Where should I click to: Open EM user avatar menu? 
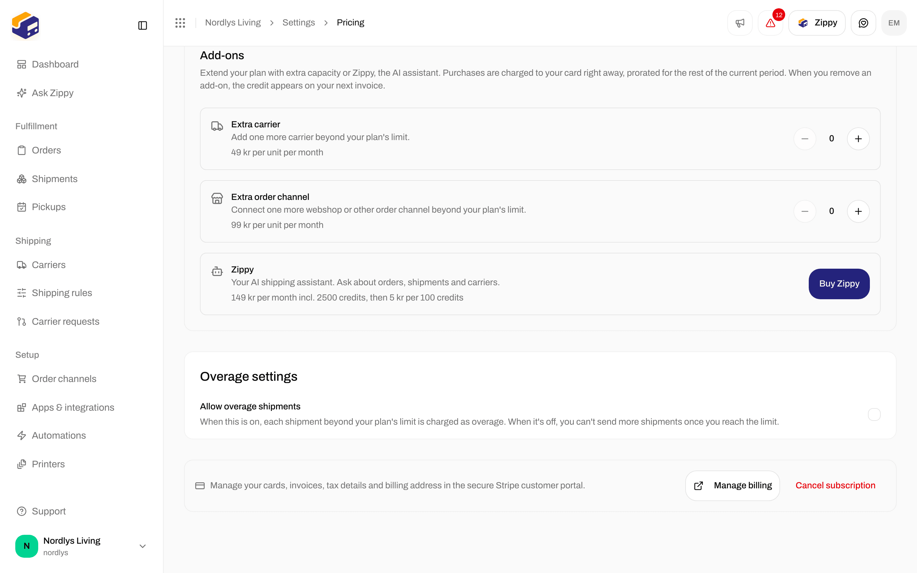pyautogui.click(x=894, y=23)
